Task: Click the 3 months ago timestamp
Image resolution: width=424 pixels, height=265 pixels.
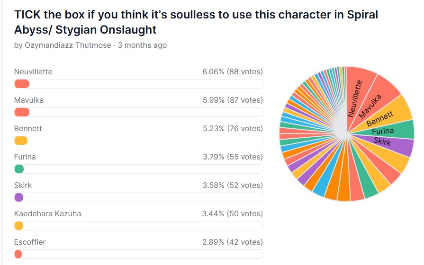Action: pos(142,45)
